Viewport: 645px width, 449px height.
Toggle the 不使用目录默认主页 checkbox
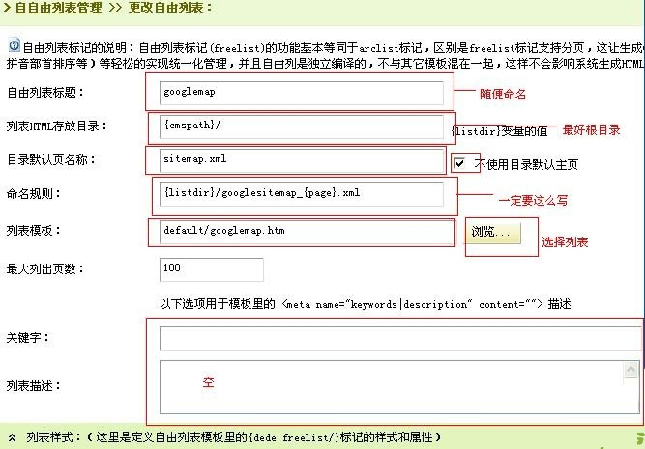[x=461, y=163]
